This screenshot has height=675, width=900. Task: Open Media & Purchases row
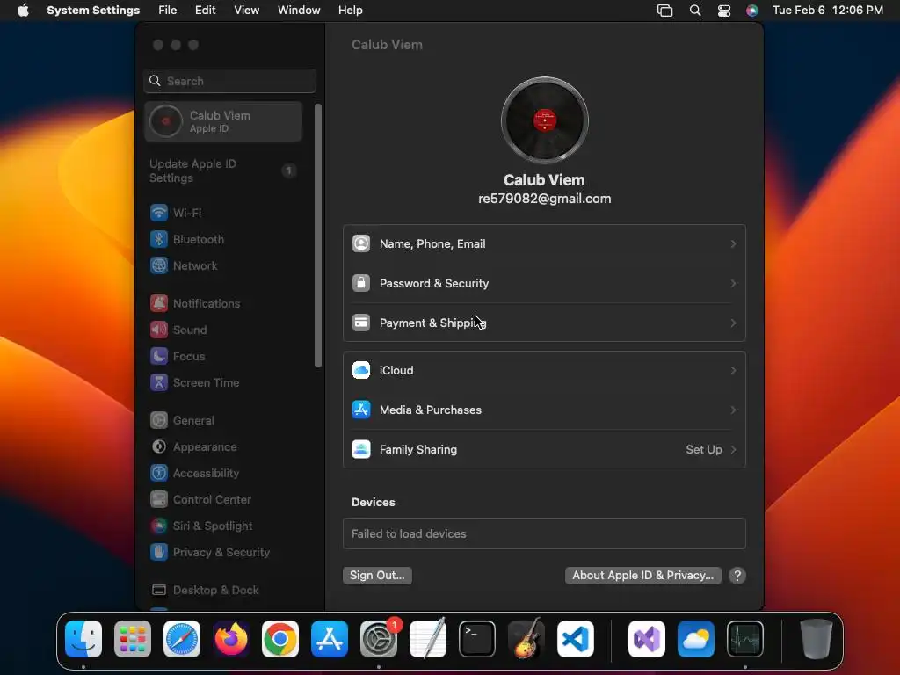point(544,410)
